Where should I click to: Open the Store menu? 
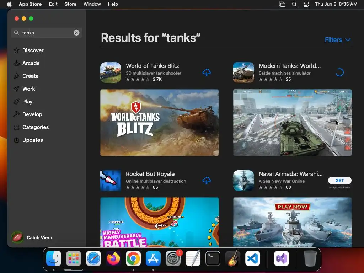coord(70,4)
